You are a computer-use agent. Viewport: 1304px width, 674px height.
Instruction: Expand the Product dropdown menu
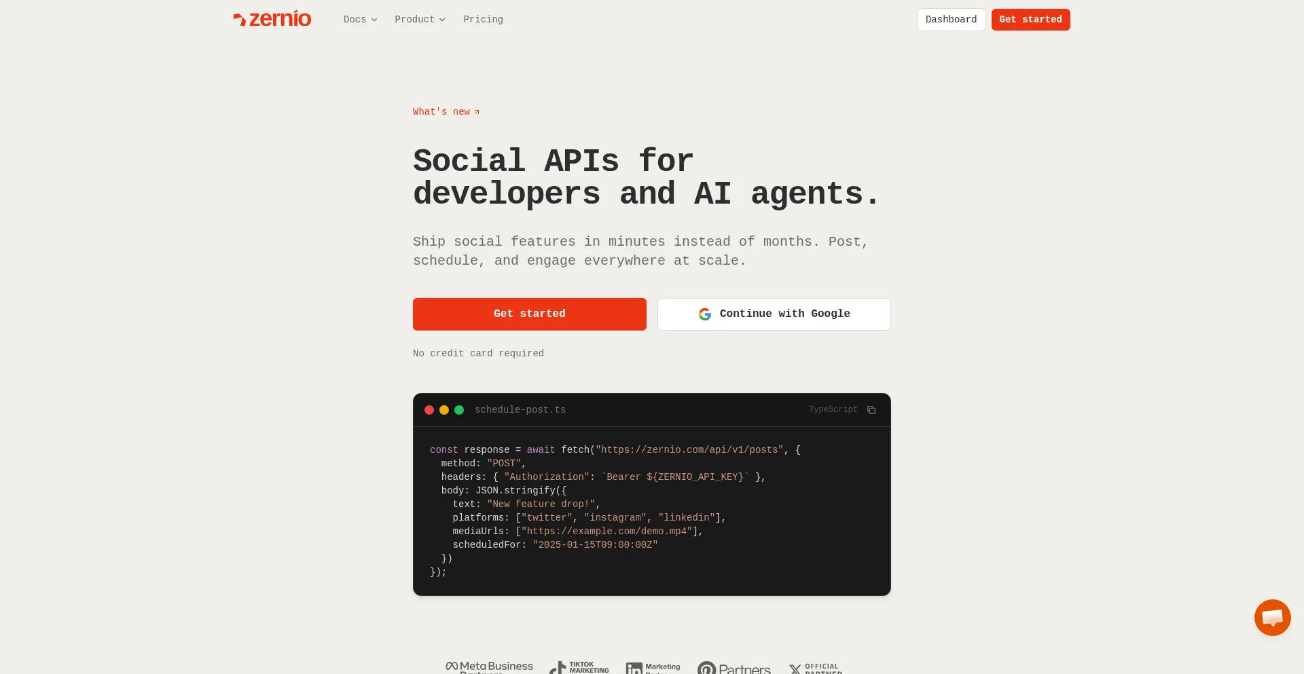(420, 20)
